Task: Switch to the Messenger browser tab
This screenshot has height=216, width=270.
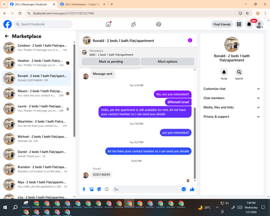Action: [x=32, y=4]
